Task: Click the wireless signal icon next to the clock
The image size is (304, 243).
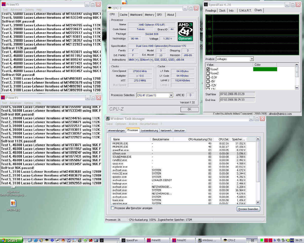Action: point(292,240)
